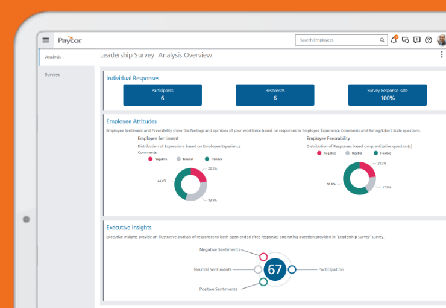Toggle Negative legend in Employee Sentiment chart
Image resolution: width=446 pixels, height=308 pixels.
[158, 159]
